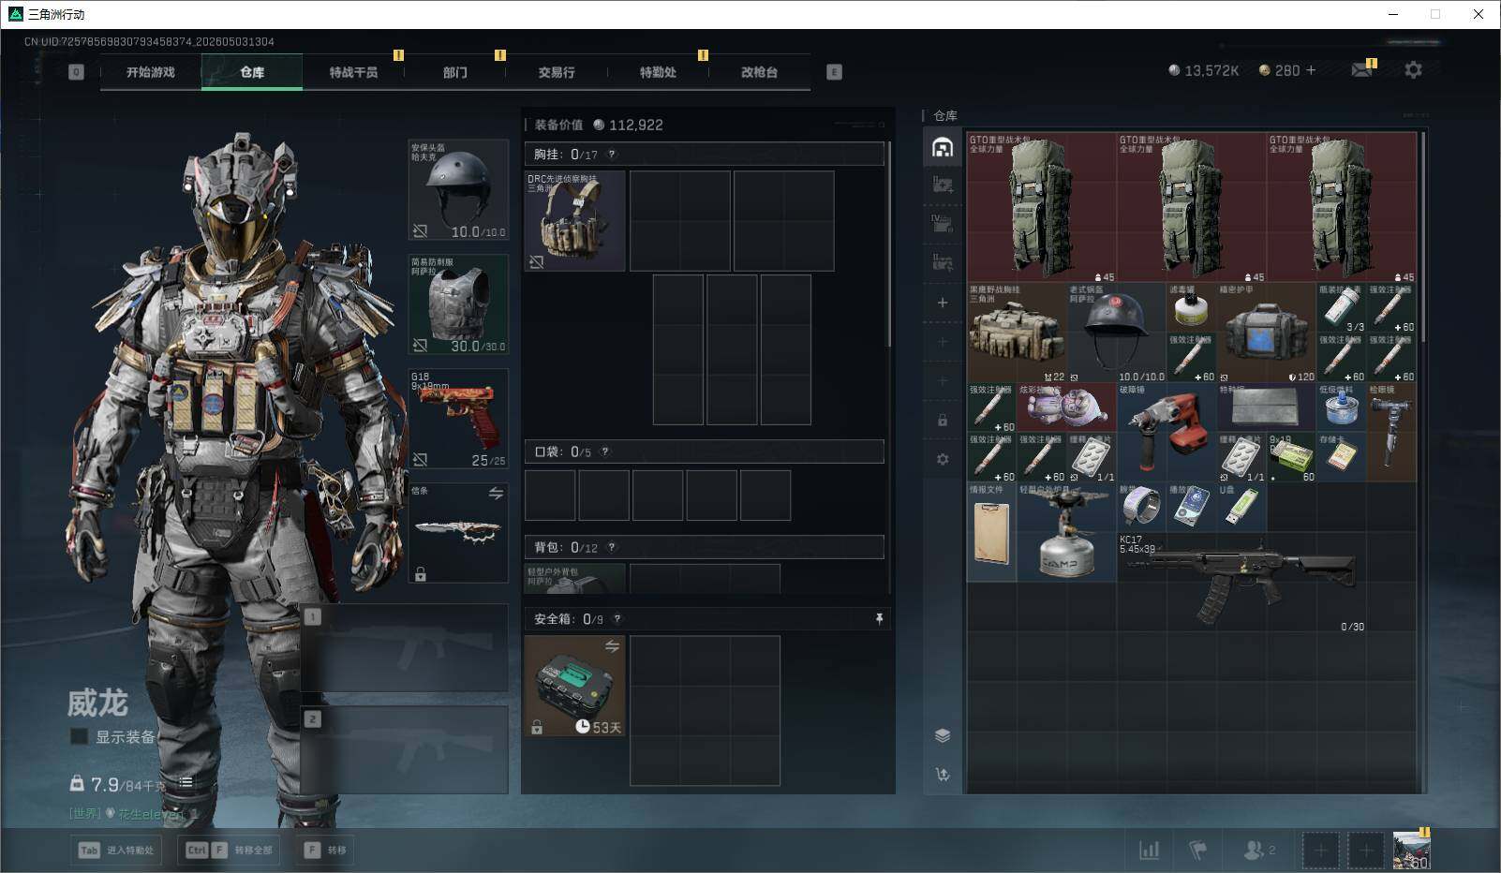This screenshot has height=873, width=1501.
Task: Open the 特战干员 tab
Action: [x=353, y=72]
